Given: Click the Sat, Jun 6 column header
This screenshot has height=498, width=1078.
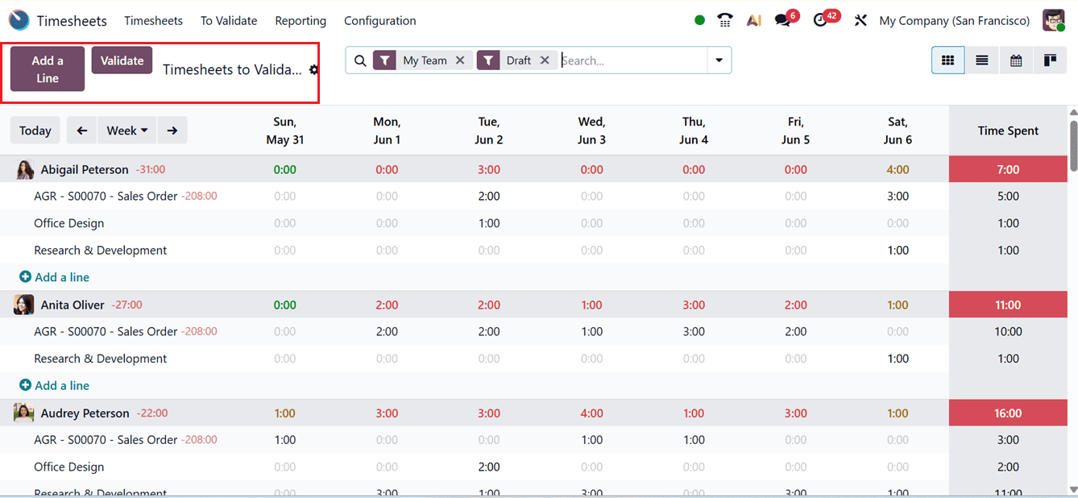Looking at the screenshot, I should click(898, 131).
